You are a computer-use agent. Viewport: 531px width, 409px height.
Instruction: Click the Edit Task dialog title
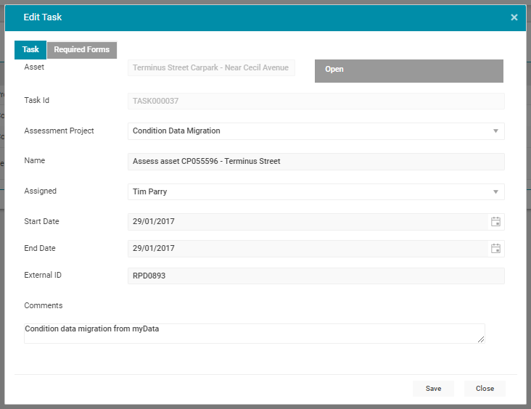[43, 17]
